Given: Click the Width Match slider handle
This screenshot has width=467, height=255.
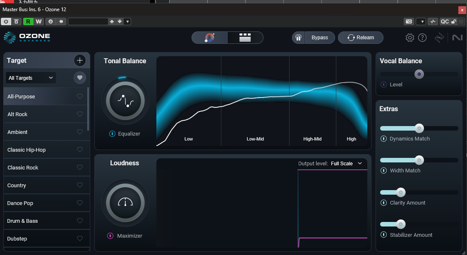Looking at the screenshot, I should tap(419, 160).
